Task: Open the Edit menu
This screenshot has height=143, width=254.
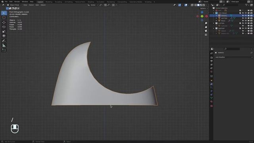Action: point(11,2)
